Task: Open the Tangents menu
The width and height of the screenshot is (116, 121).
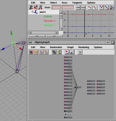Action: click(77, 3)
